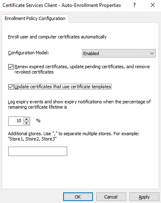This screenshot has width=161, height=203.
Task: Select the Enrollment Policy Configuration tab
Action: [x=35, y=18]
